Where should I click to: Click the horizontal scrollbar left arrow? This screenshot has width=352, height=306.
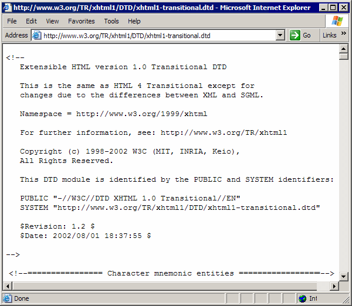(x=8, y=286)
